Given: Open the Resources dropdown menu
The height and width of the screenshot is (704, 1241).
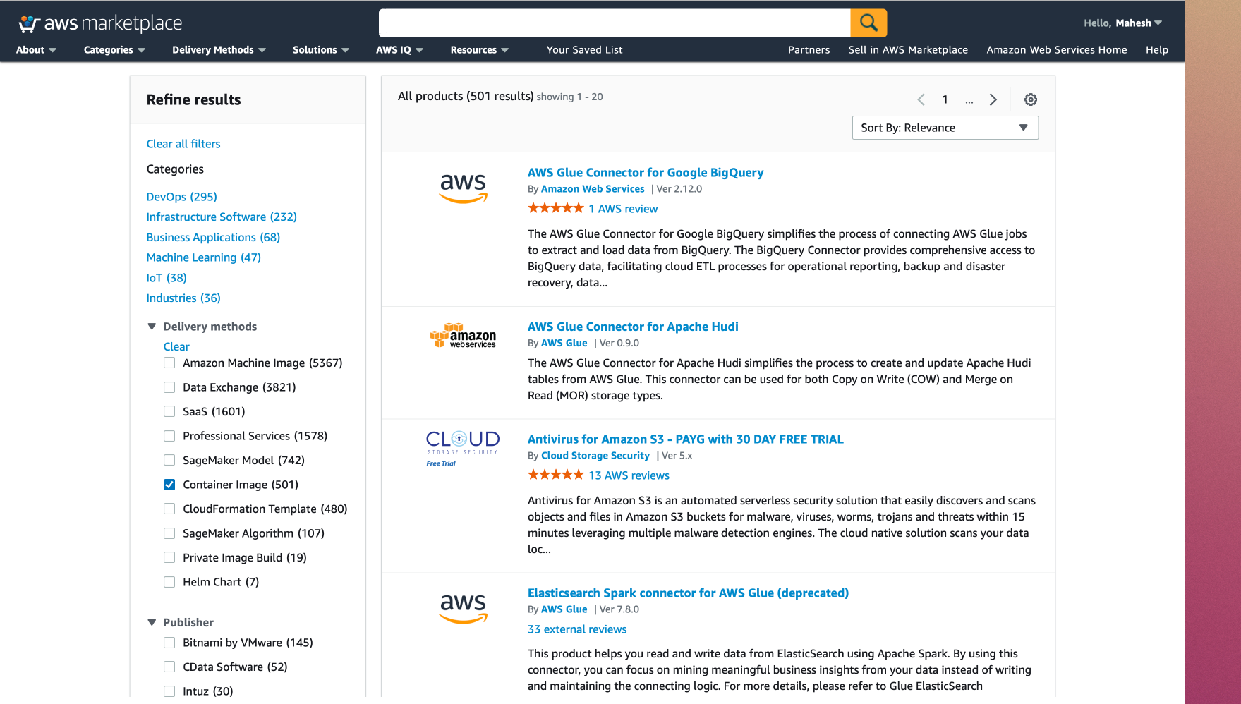Looking at the screenshot, I should pos(480,49).
